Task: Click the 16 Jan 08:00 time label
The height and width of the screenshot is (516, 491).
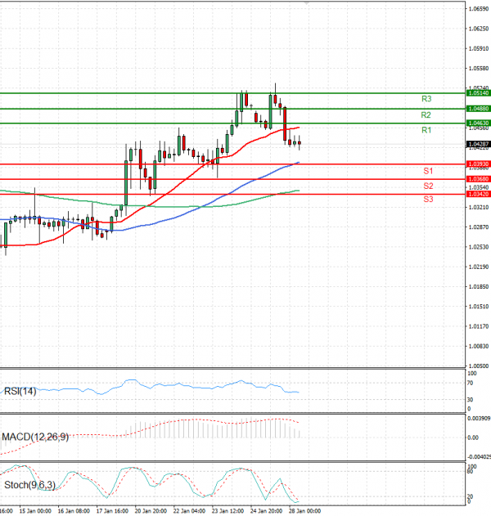Action: (x=74, y=511)
